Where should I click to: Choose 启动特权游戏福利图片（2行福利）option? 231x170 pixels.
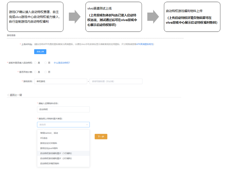(x=63, y=158)
